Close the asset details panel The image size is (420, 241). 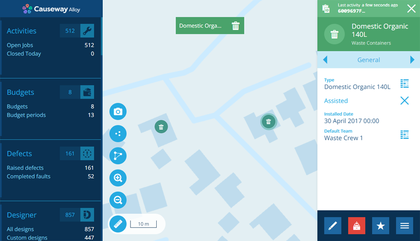(x=412, y=8)
